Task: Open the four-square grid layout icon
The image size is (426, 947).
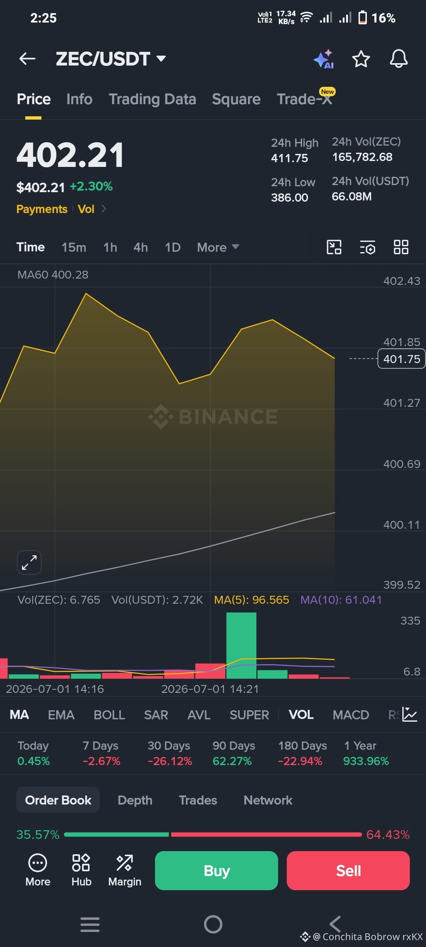Action: [x=401, y=247]
